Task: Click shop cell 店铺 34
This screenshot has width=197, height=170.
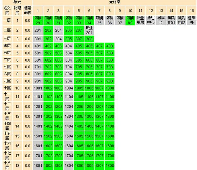Action: [x=89, y=21]
